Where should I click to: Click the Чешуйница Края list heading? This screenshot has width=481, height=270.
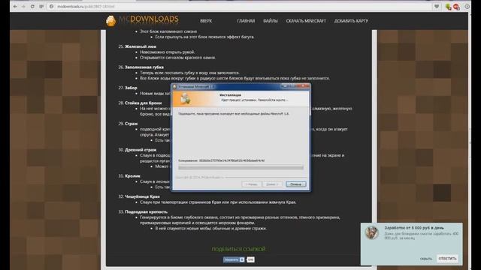pos(142,196)
